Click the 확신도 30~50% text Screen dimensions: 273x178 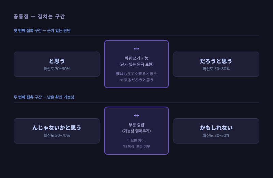coord(216,135)
